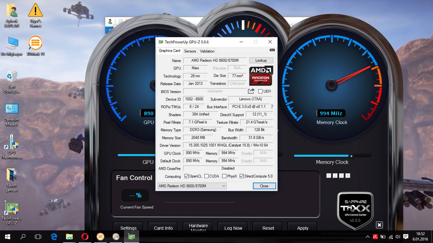
Task: Click the Current Fan Speed percent display
Action: [x=136, y=195]
